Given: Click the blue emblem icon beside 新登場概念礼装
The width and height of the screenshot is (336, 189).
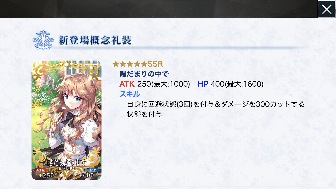Looking at the screenshot, I should 43,40.
